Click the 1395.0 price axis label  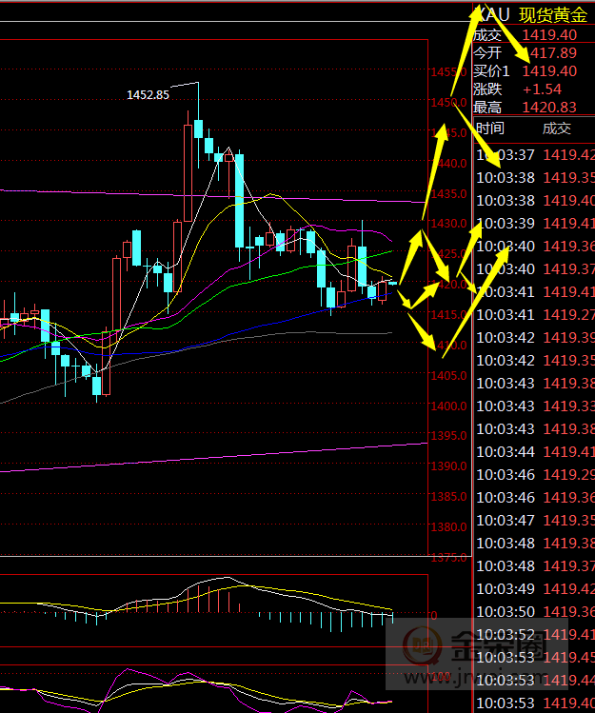[x=448, y=436]
